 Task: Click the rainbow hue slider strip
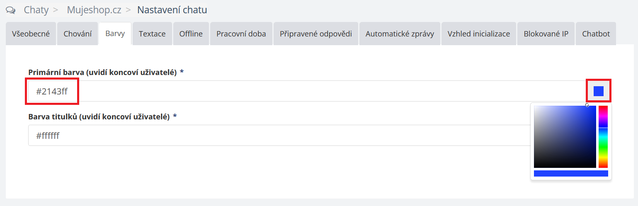(x=603, y=137)
